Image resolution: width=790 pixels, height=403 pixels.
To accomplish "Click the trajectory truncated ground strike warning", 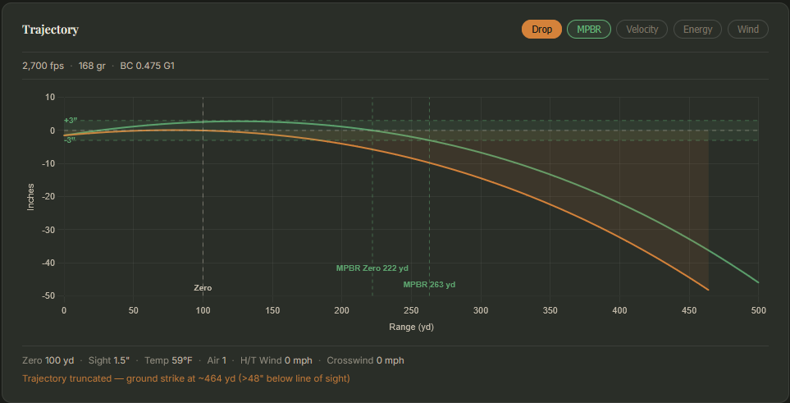I will pos(186,378).
